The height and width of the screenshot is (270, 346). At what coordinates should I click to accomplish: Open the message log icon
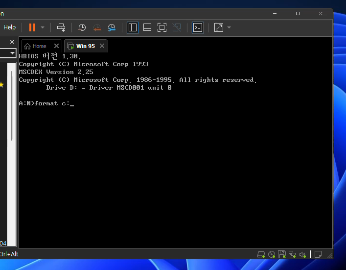pos(318,254)
